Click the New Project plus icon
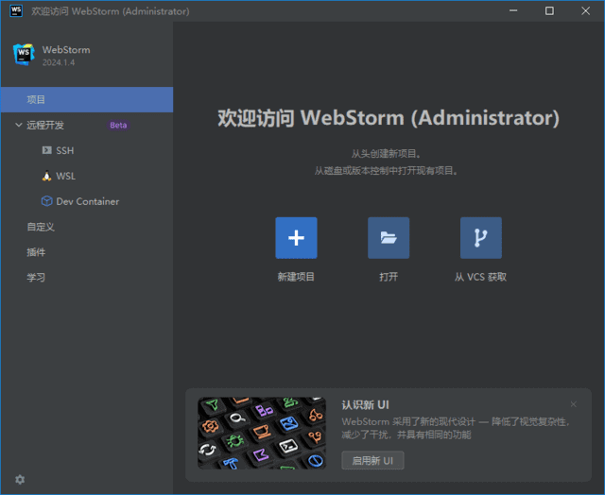Image resolution: width=605 pixels, height=495 pixels. tap(296, 238)
